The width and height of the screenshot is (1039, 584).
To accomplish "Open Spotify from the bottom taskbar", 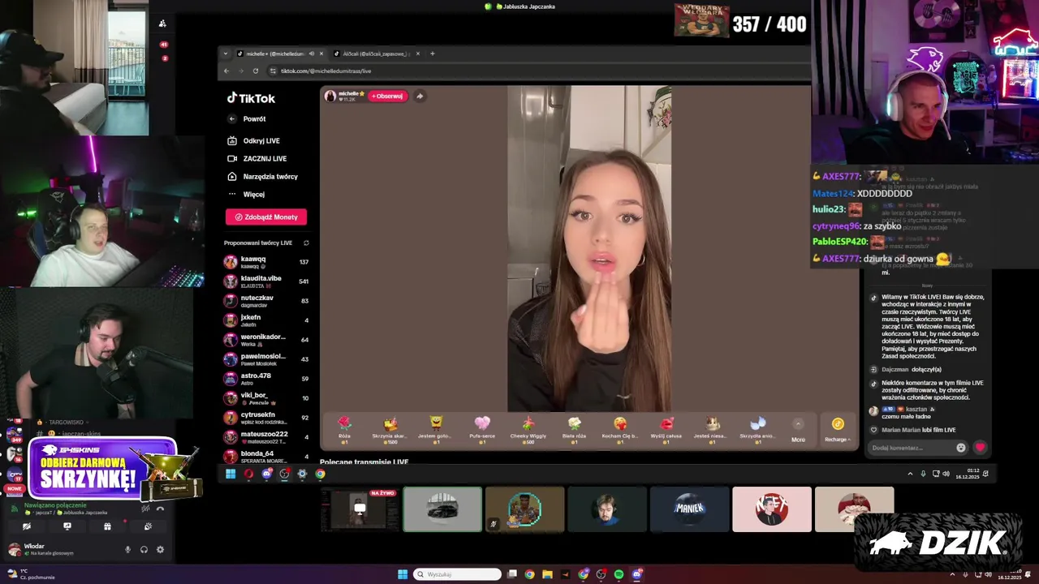I will (x=619, y=574).
